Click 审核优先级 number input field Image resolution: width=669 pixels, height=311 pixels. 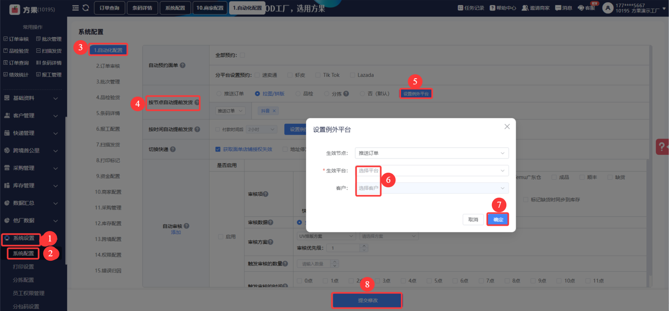coord(344,248)
